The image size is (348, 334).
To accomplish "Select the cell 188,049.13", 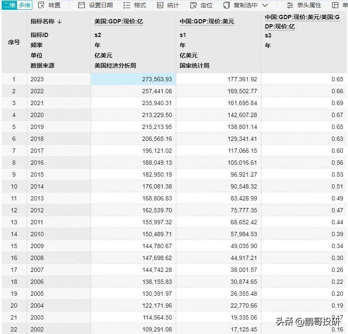I will 133,163.
